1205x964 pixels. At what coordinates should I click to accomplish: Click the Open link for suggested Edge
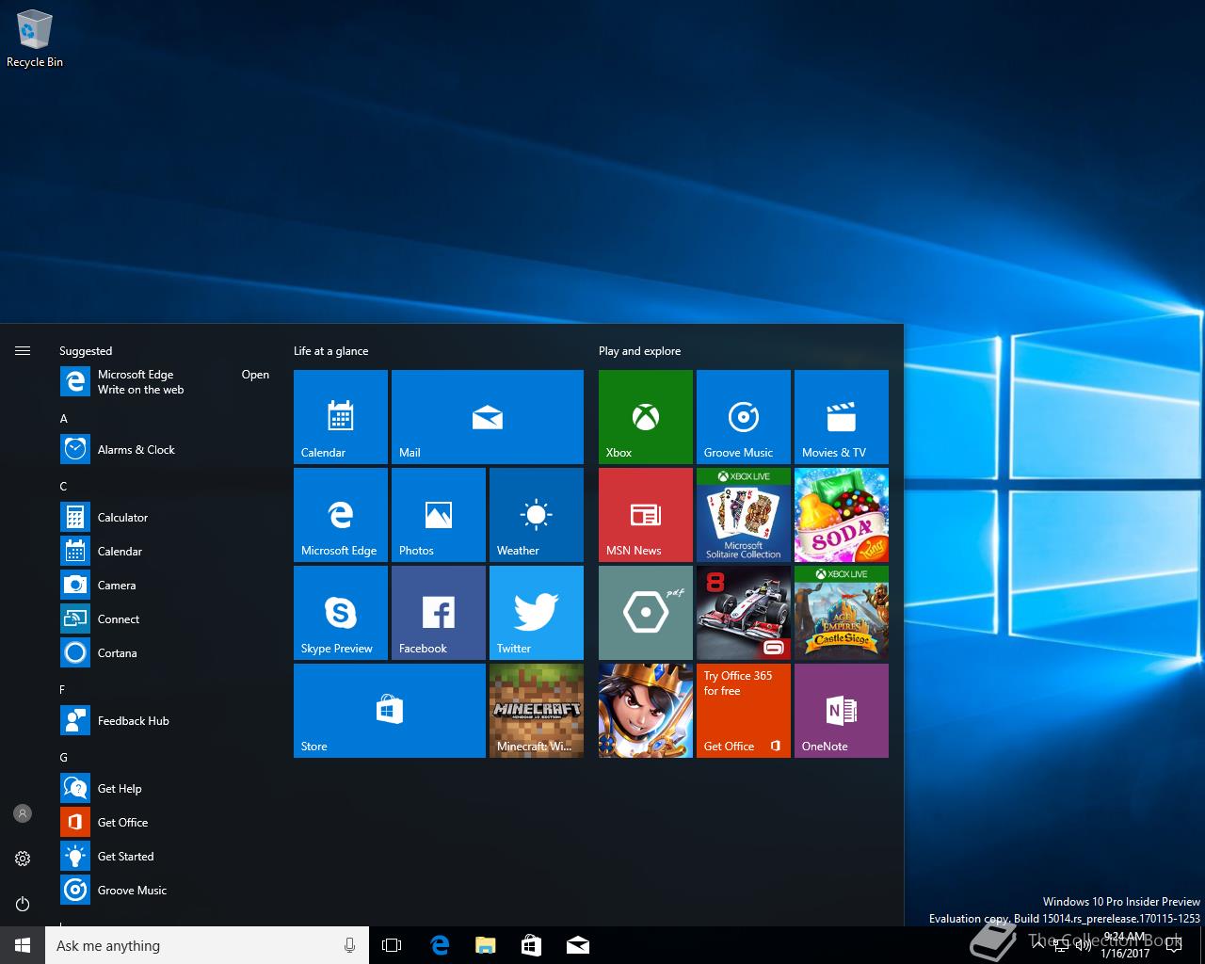pos(255,375)
